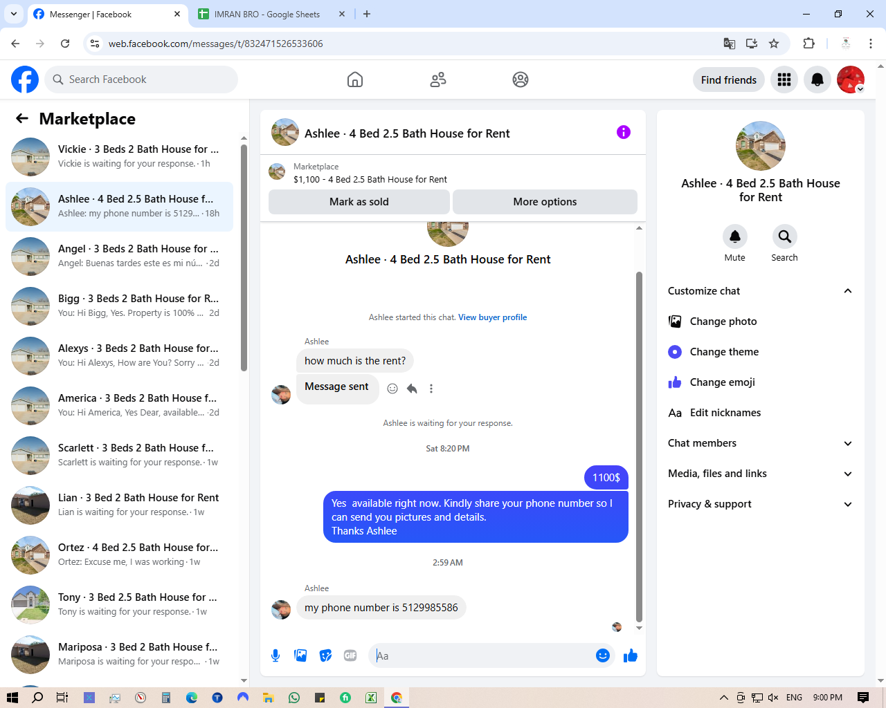React to the Message sent bubble
886x708 pixels.
coord(392,389)
